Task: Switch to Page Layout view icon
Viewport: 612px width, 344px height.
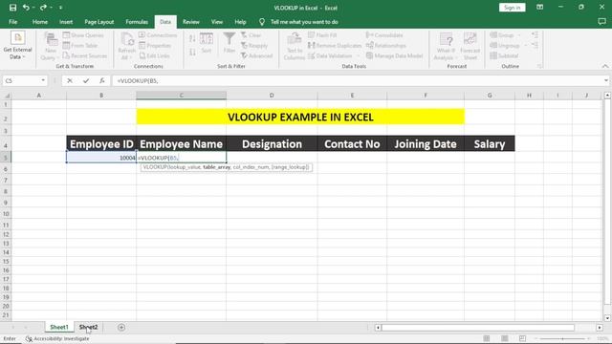Action: pyautogui.click(x=504, y=338)
